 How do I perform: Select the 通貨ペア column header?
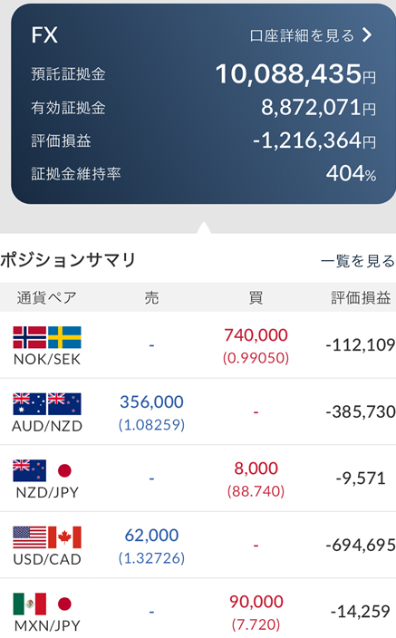click(46, 298)
